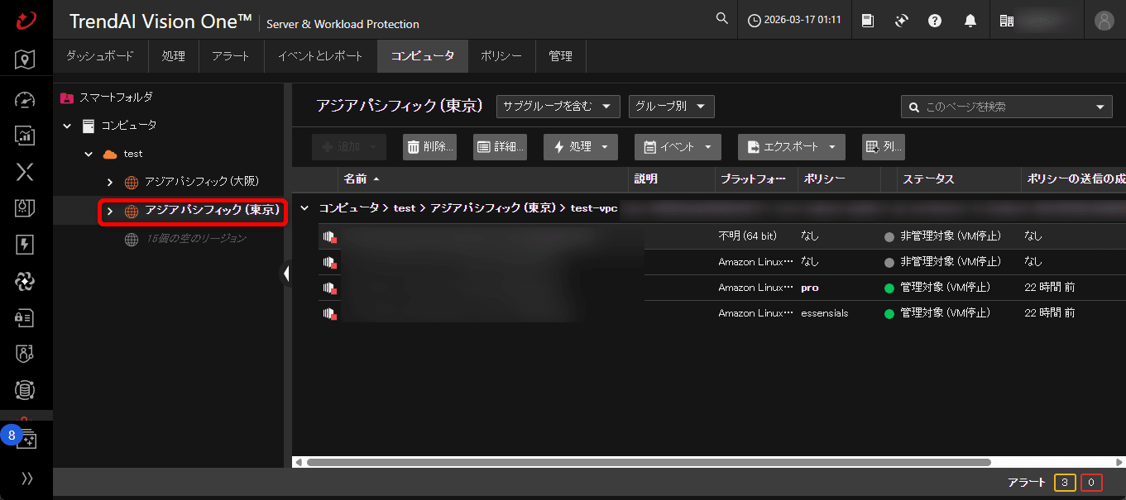1126x500 pixels.
Task: Click the 削除 button
Action: pos(429,146)
